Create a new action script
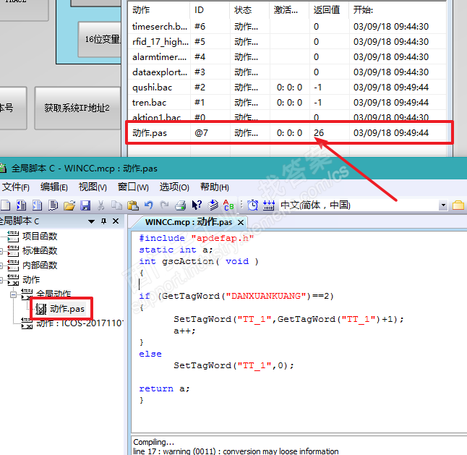Viewport: 467px width, 455px height. click(53, 205)
